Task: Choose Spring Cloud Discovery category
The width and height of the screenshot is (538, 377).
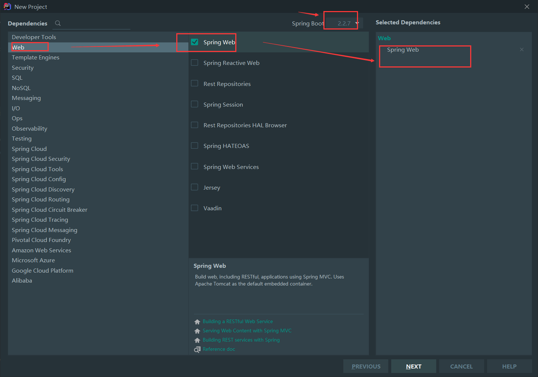Action: point(98,189)
